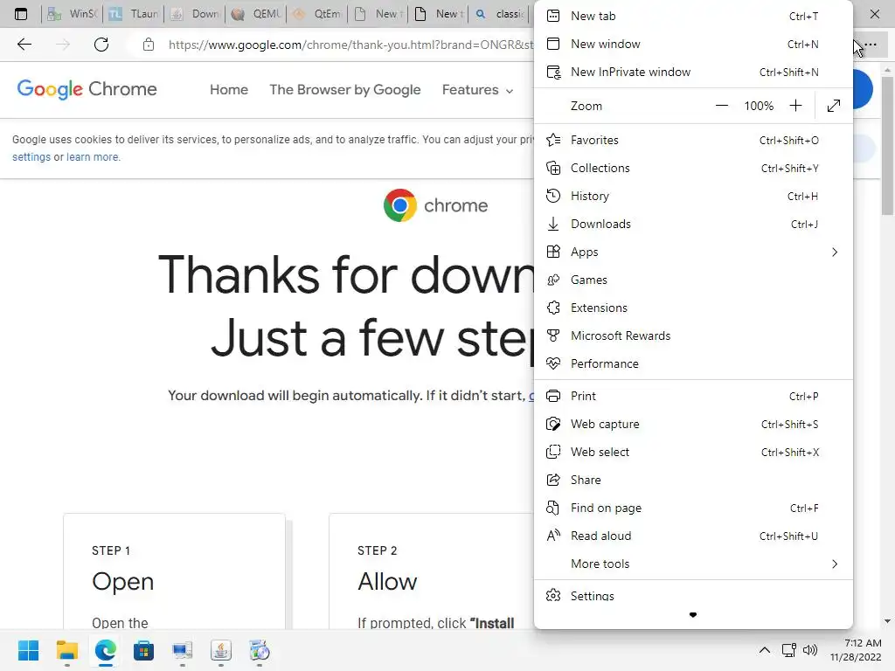The height and width of the screenshot is (671, 895).
Task: Click the Java taskbar icon
Action: [x=221, y=650]
